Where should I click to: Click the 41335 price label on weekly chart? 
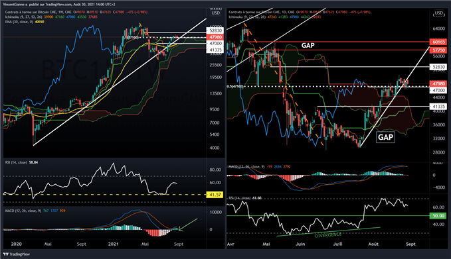[215, 50]
